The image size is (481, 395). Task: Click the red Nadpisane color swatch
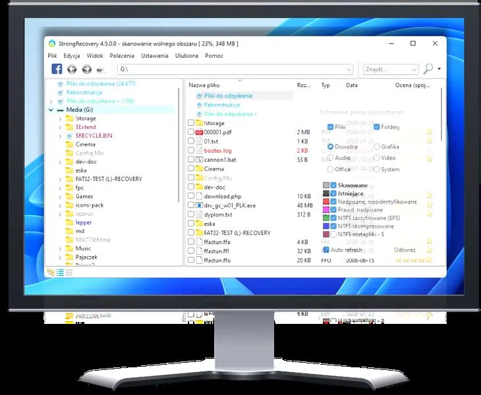pyautogui.click(x=326, y=201)
